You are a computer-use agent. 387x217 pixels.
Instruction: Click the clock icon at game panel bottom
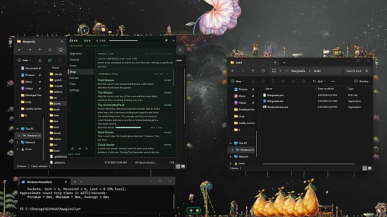coord(73,149)
